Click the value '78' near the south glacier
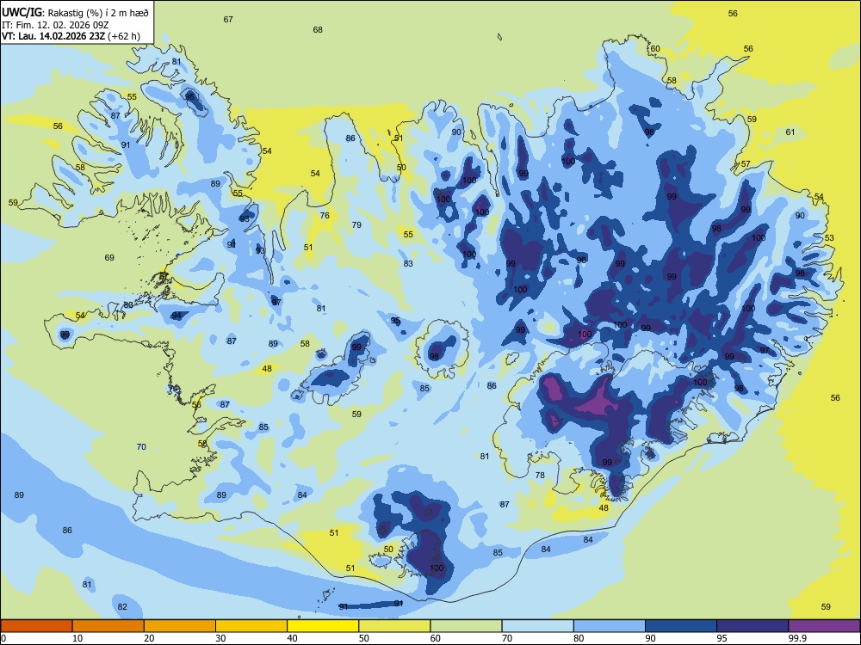Image resolution: width=861 pixels, height=645 pixels. pos(540,475)
